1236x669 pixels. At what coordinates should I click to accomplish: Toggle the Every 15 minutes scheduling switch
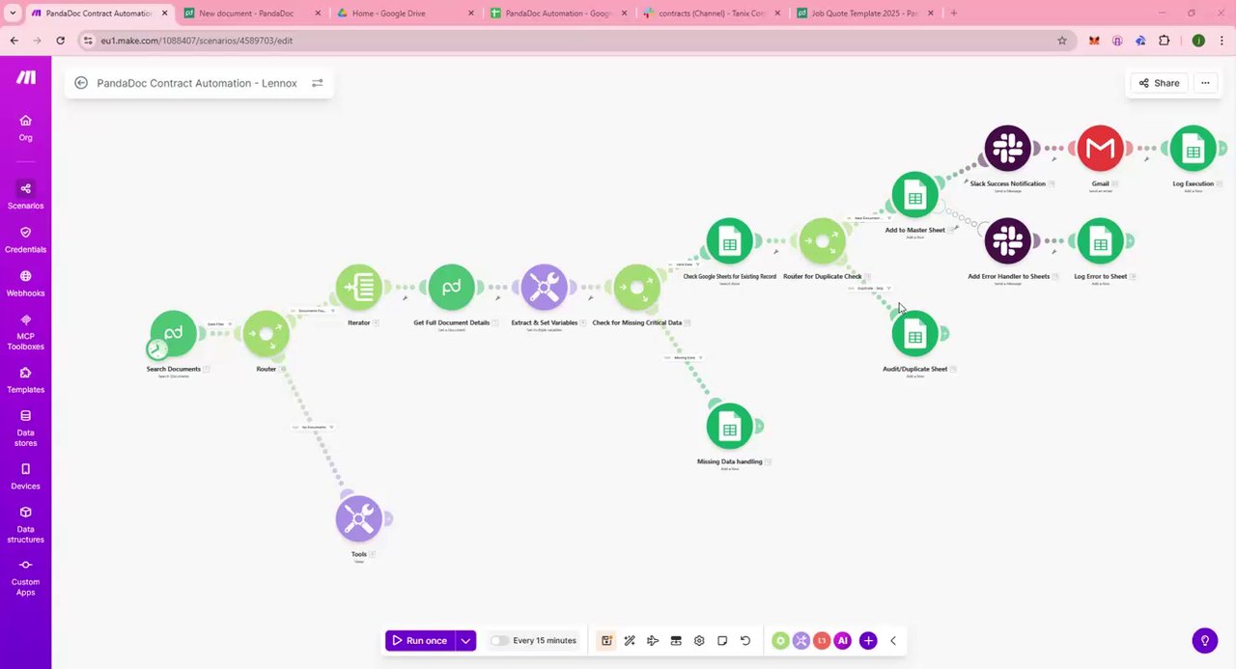tap(499, 641)
